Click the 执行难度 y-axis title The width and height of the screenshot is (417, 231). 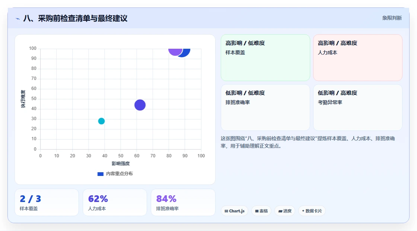(23, 99)
